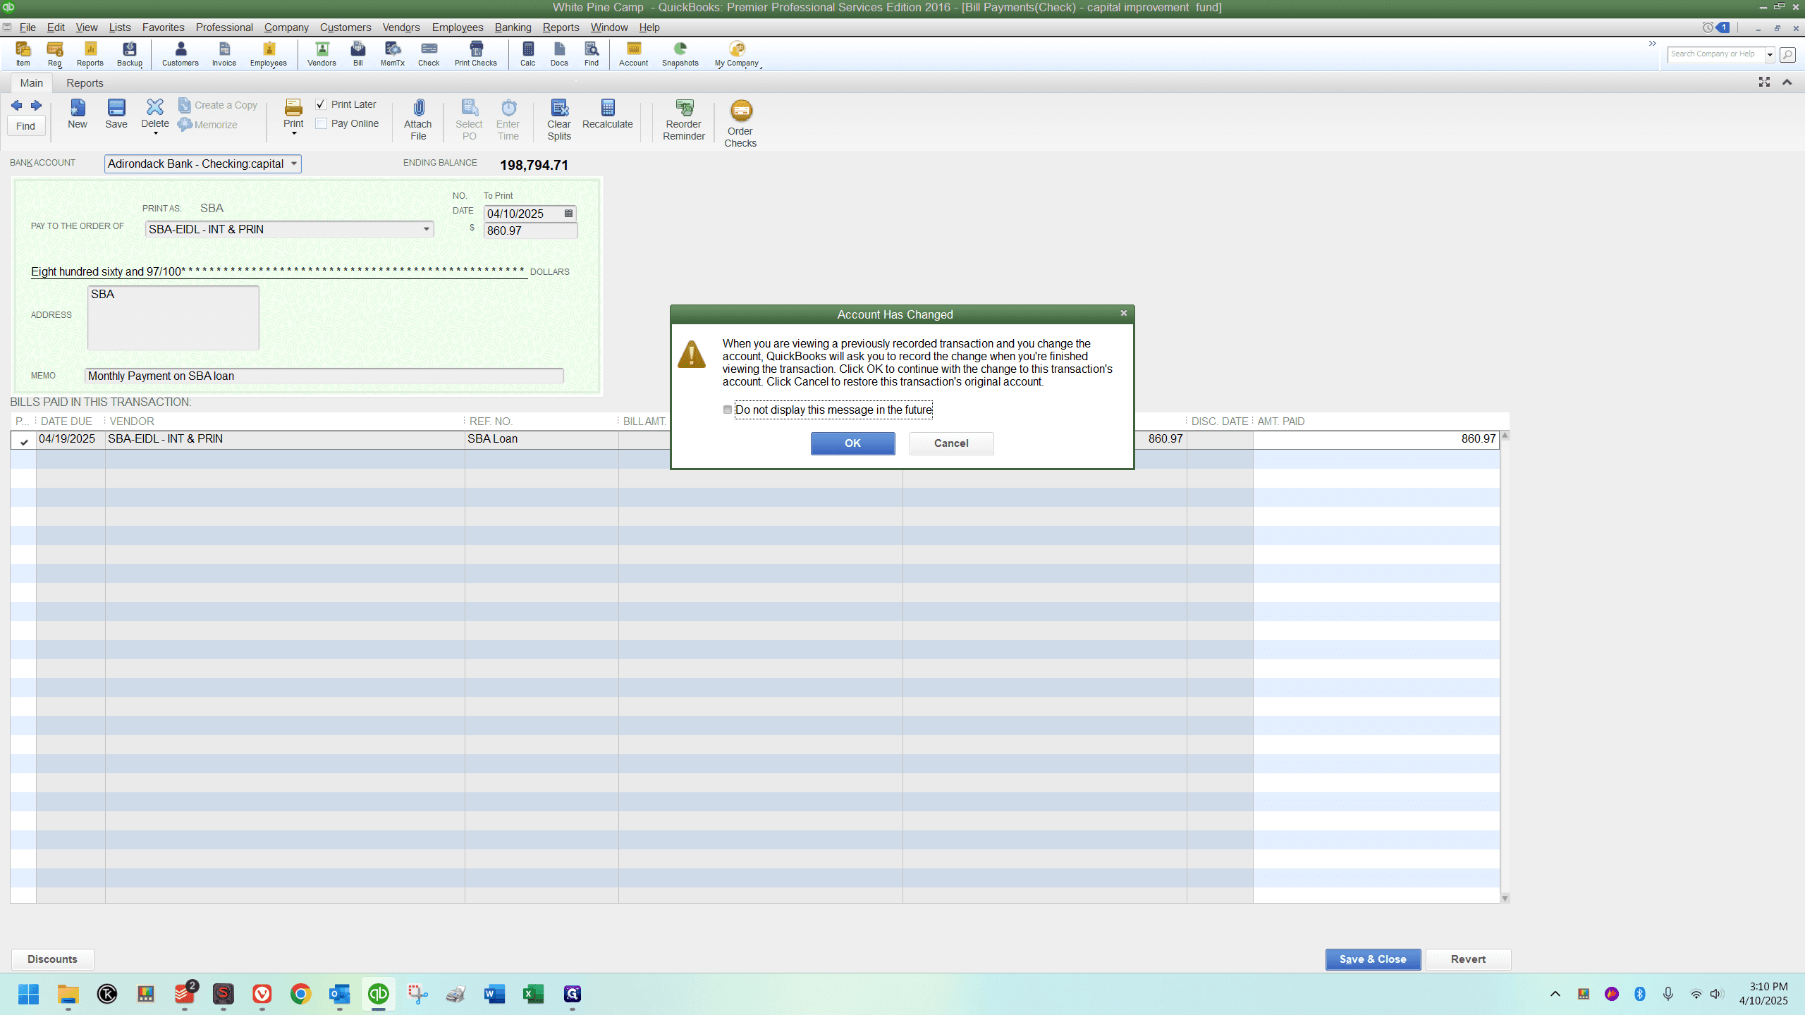Screen dimensions: 1805x1015
Task: Open Excel from the taskbar
Action: (x=534, y=994)
